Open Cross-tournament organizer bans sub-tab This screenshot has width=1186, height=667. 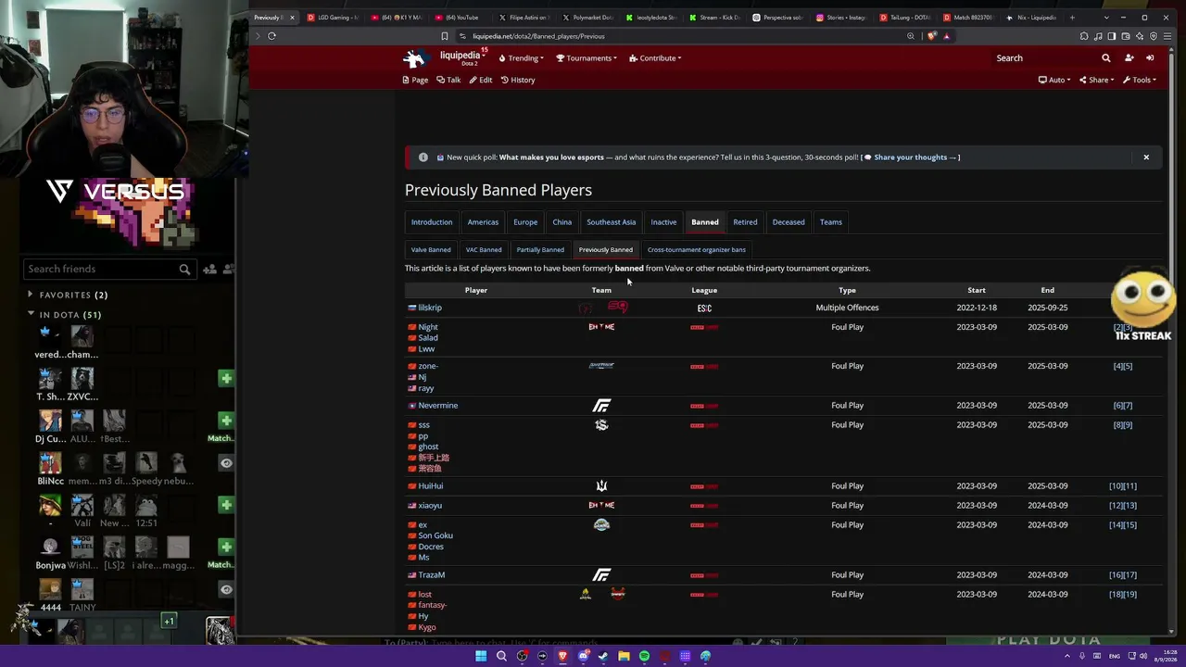(x=697, y=250)
